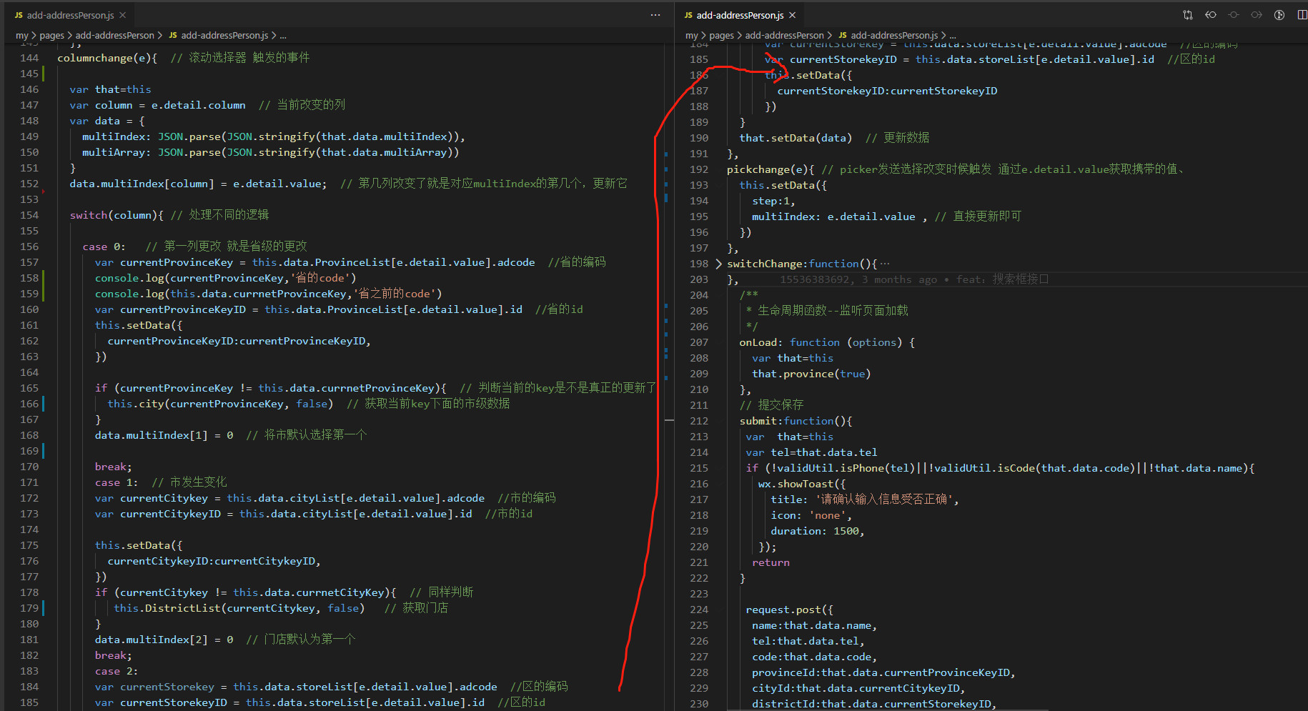The image size is (1308, 711).
Task: Click 'this.city(currentProvinceKey, false)' on line 166
Action: [x=221, y=404]
